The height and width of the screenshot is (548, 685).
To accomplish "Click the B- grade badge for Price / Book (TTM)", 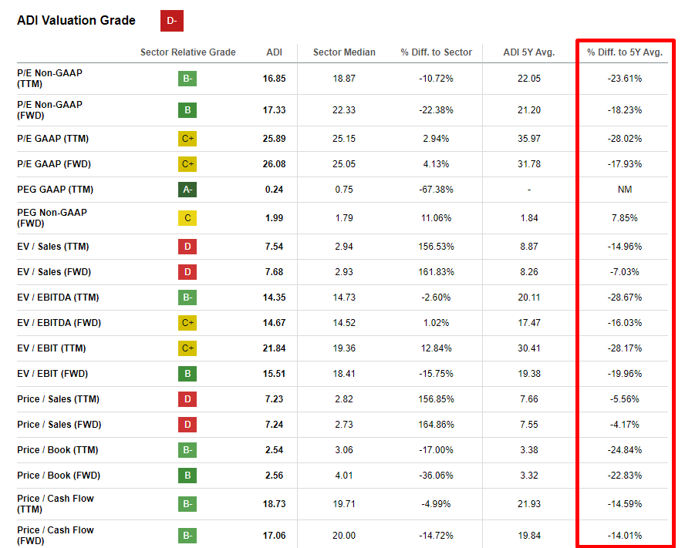I will (x=187, y=450).
